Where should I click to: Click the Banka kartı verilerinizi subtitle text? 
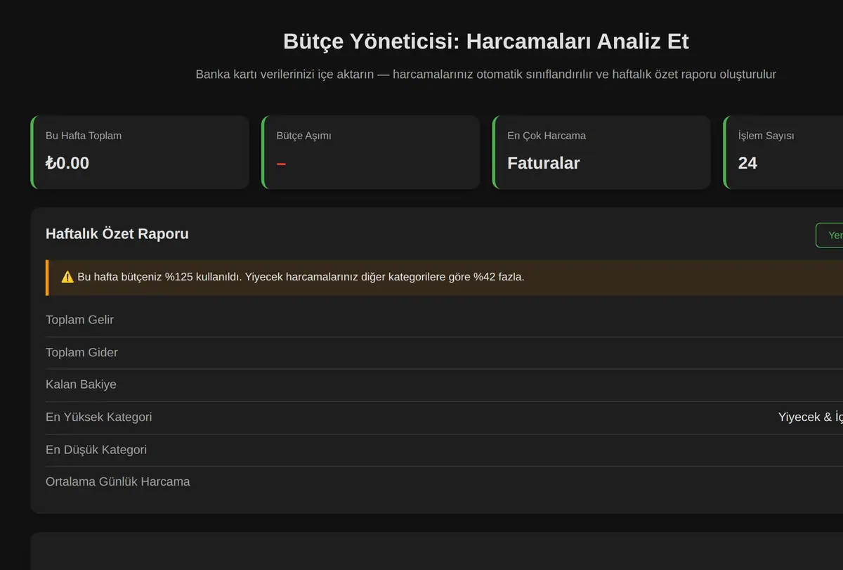486,74
